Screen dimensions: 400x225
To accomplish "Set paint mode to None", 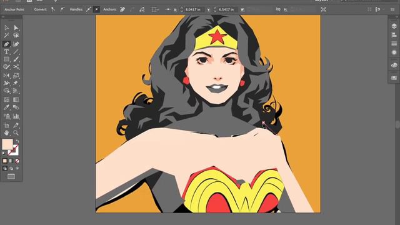I will point(17,161).
